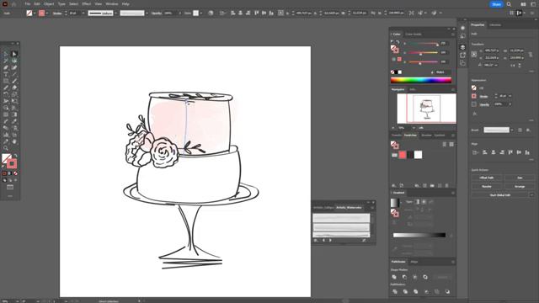This screenshot has height=303, width=539.
Task: Click Arrange quick action button
Action: click(520, 186)
